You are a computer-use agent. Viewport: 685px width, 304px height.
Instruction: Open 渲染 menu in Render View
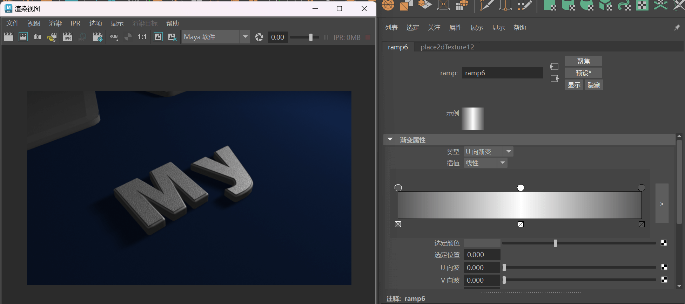(x=55, y=23)
